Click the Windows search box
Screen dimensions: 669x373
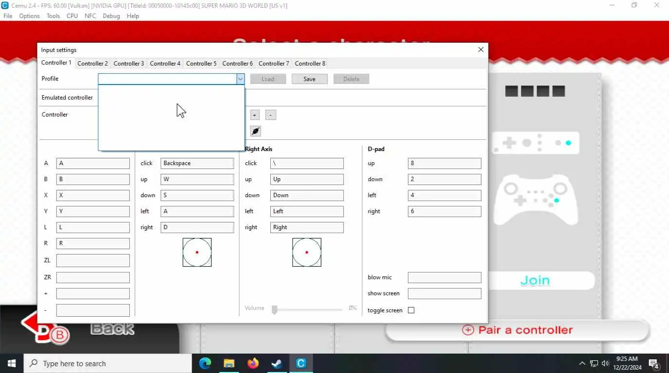[x=107, y=363]
